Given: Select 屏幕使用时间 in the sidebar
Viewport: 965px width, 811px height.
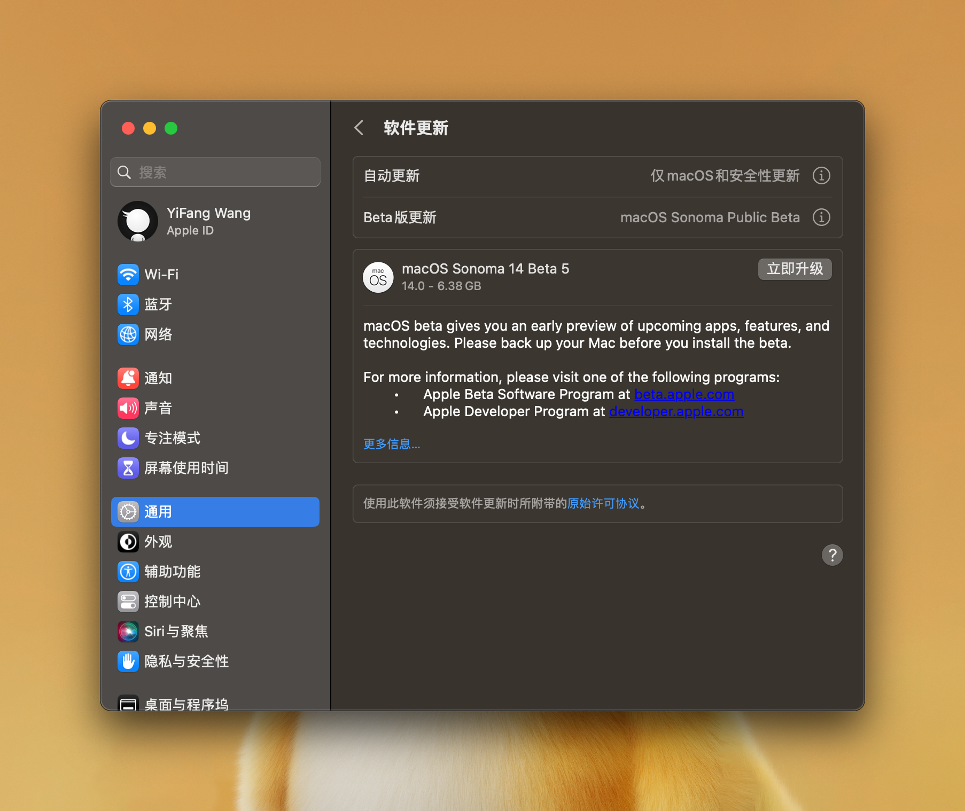Looking at the screenshot, I should click(x=215, y=468).
